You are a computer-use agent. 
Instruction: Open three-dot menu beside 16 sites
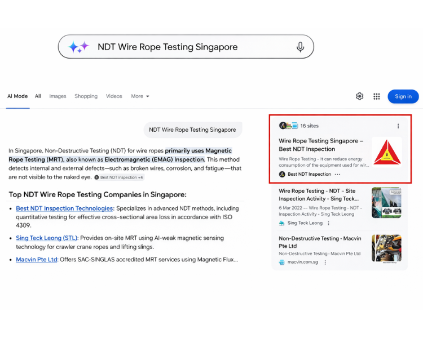[398, 126]
